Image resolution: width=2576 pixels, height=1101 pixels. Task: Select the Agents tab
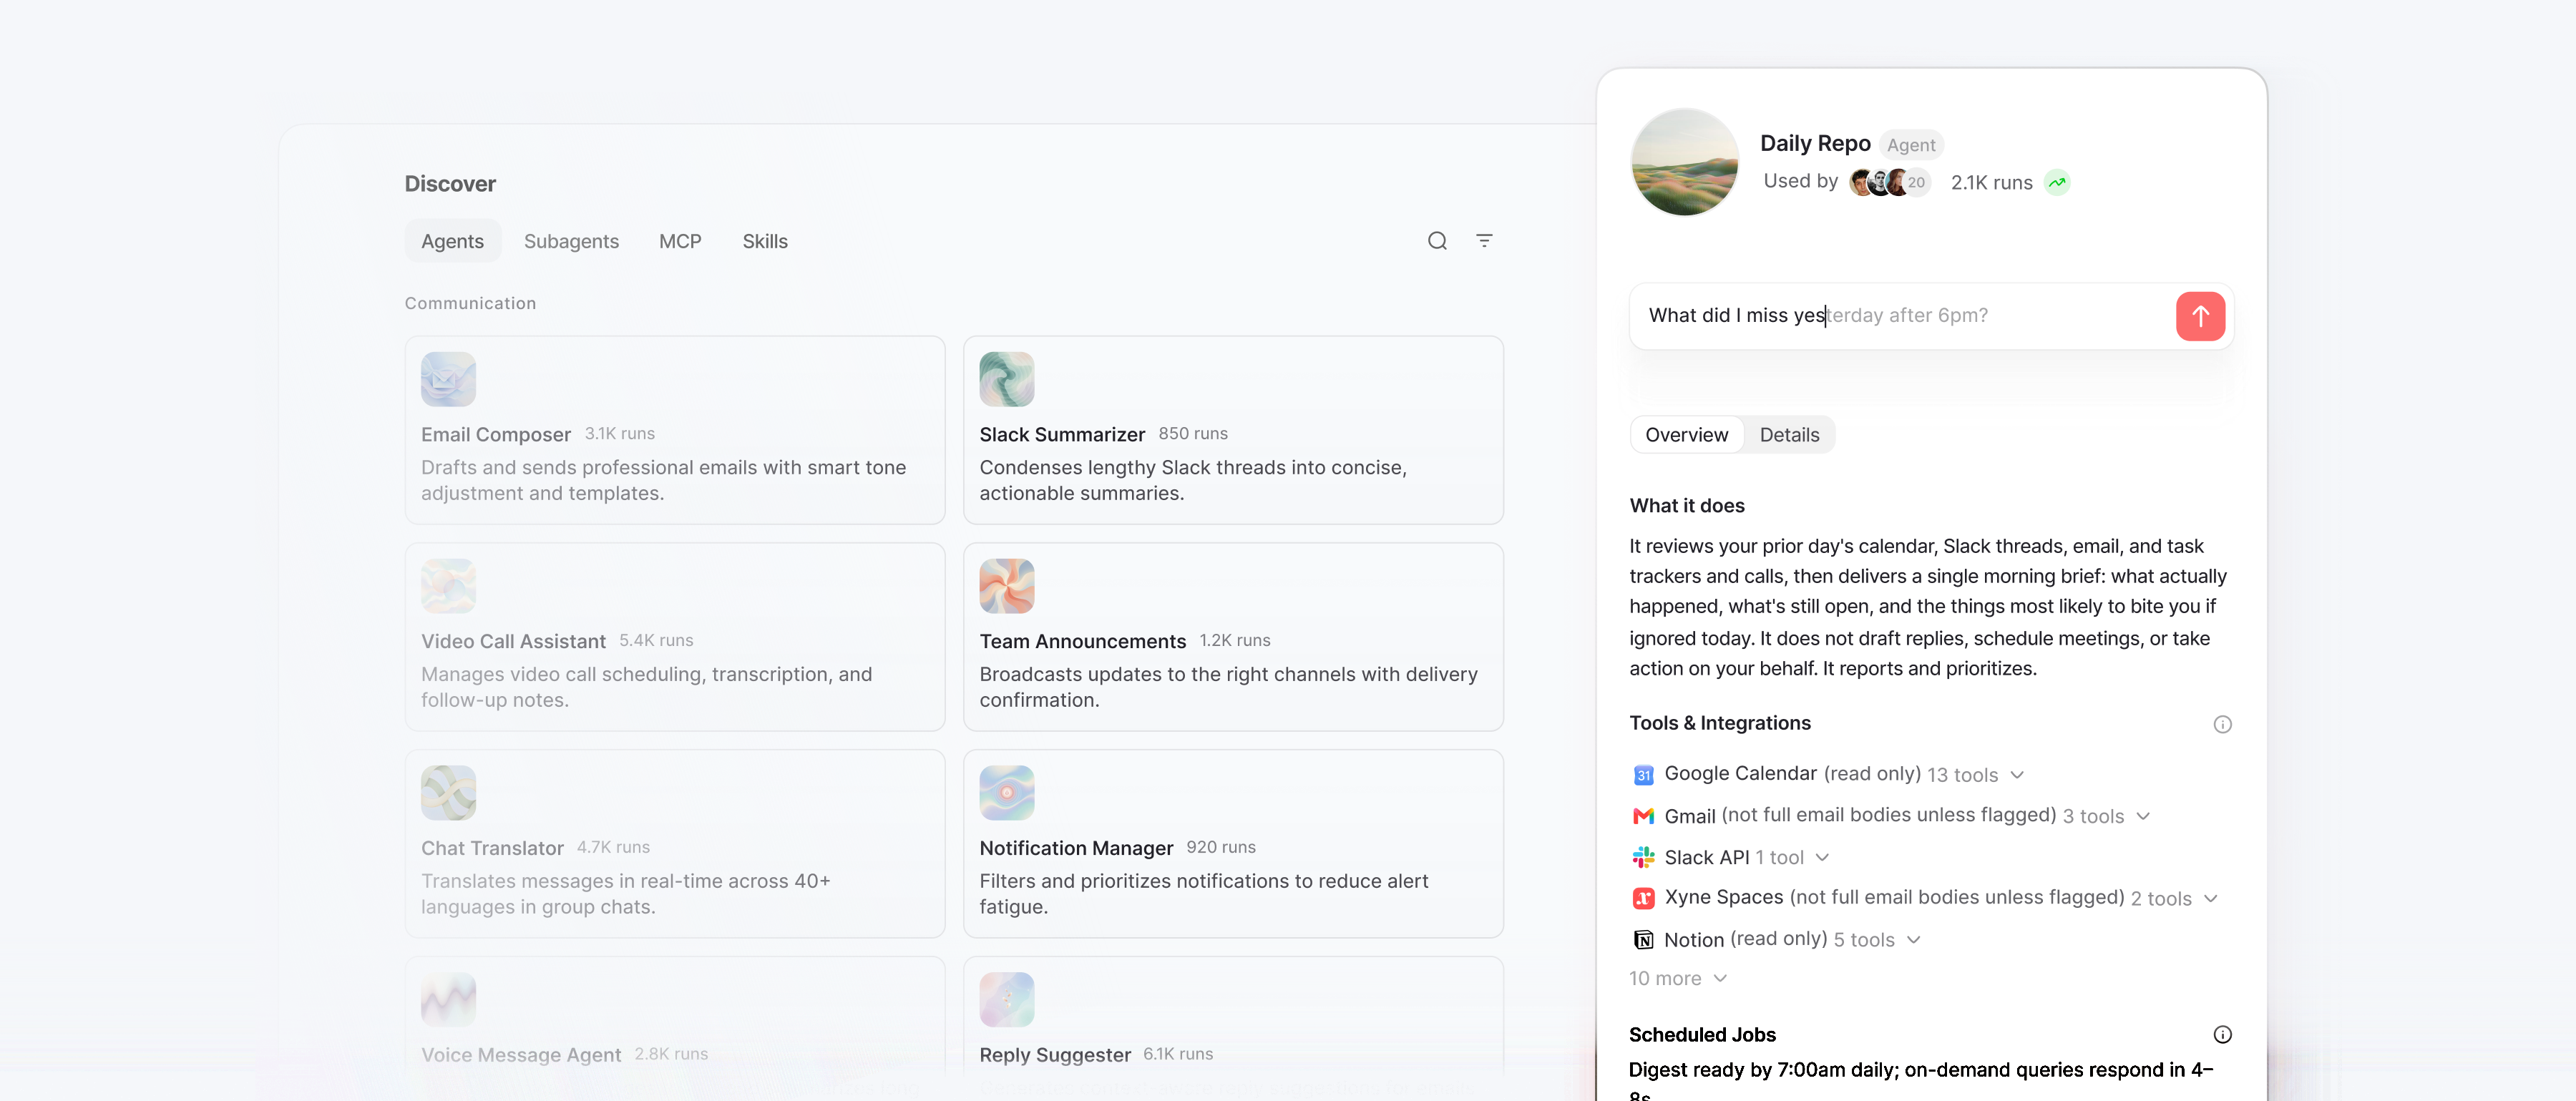click(452, 241)
